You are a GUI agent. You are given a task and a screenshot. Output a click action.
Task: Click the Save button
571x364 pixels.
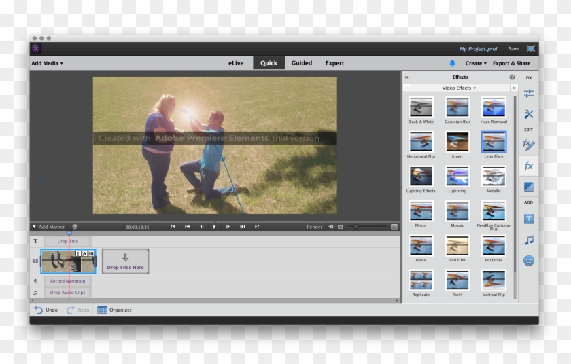pos(513,49)
